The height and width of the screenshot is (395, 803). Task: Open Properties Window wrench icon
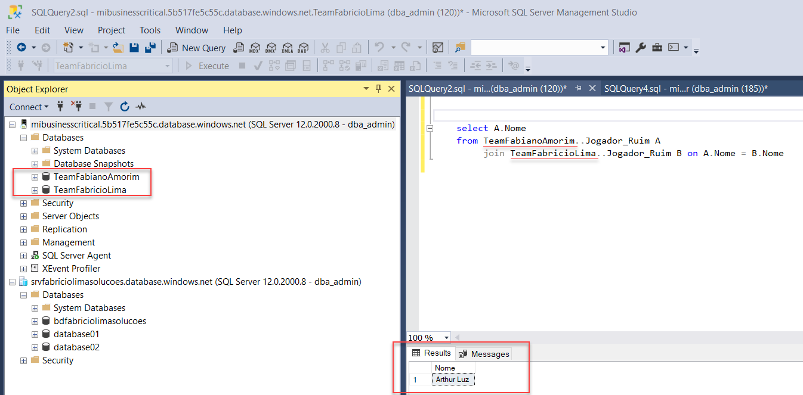point(641,48)
